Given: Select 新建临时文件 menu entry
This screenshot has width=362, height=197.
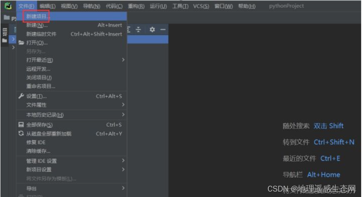Looking at the screenshot, I should coord(71,34).
